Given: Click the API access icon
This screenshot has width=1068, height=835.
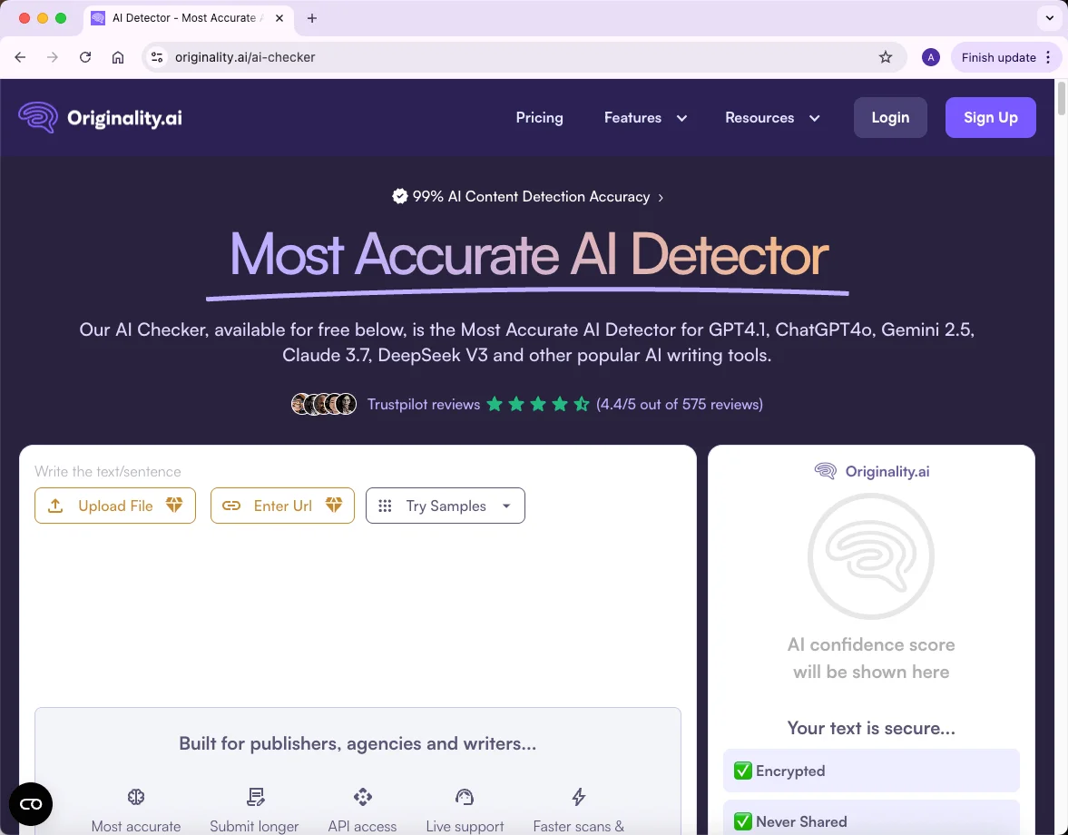Looking at the screenshot, I should (x=362, y=796).
